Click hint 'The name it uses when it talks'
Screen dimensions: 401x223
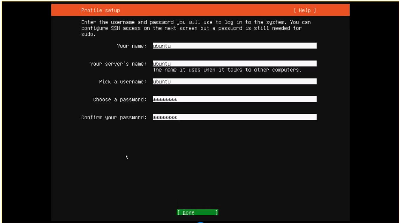pyautogui.click(x=227, y=70)
